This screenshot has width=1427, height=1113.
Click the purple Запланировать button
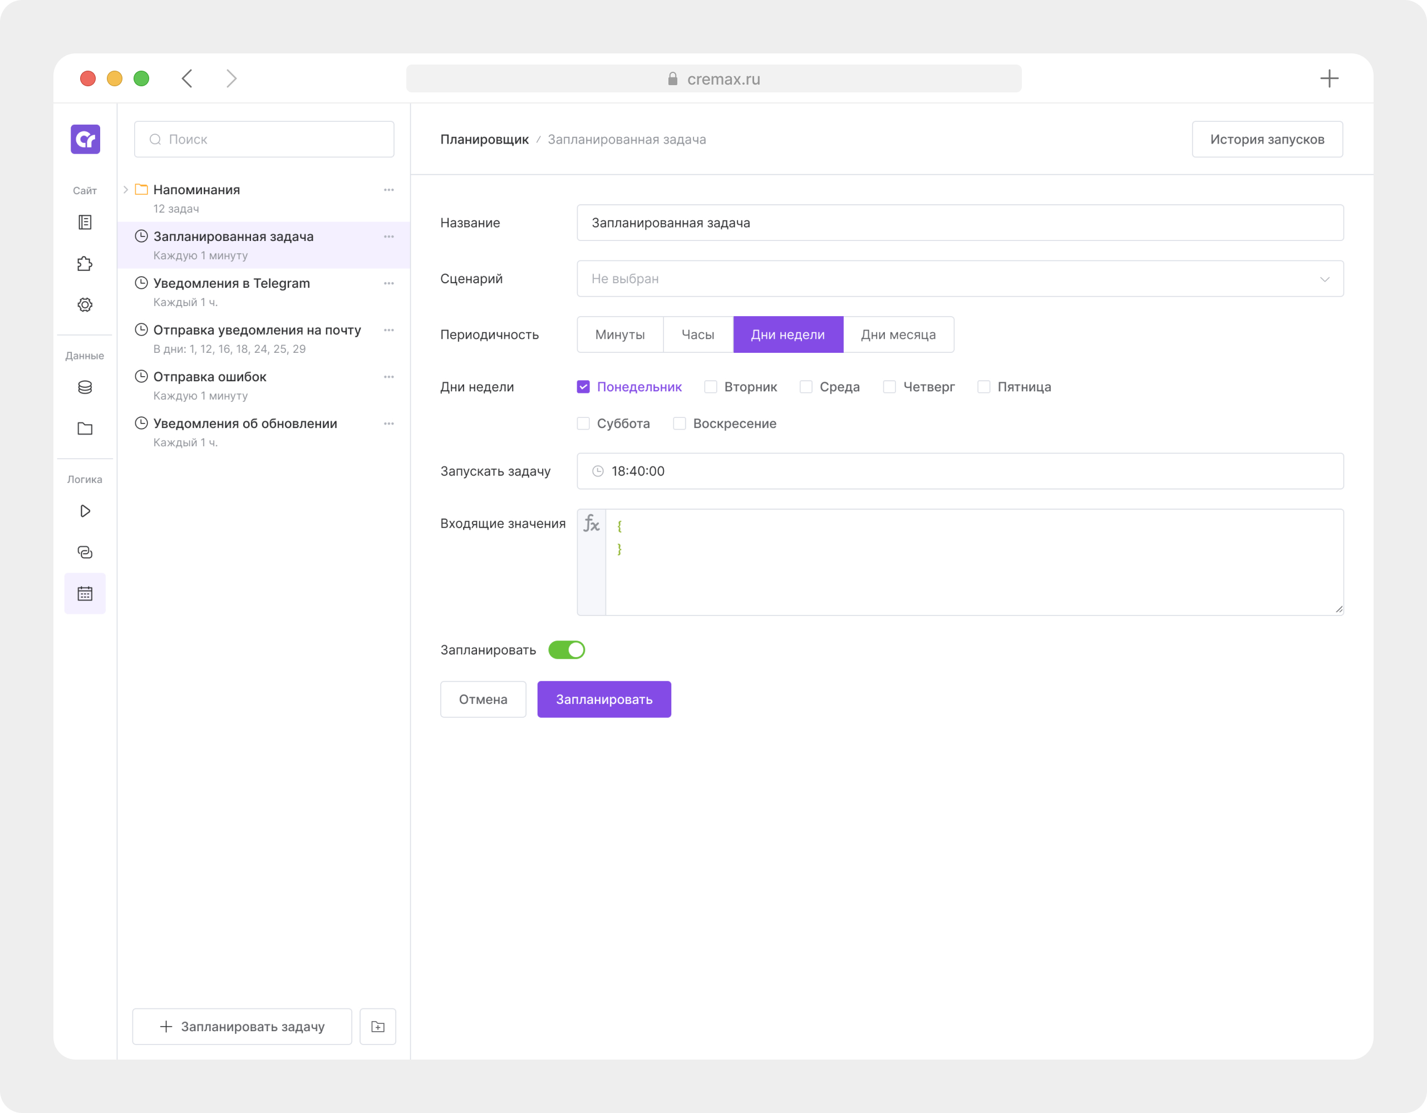pos(604,699)
